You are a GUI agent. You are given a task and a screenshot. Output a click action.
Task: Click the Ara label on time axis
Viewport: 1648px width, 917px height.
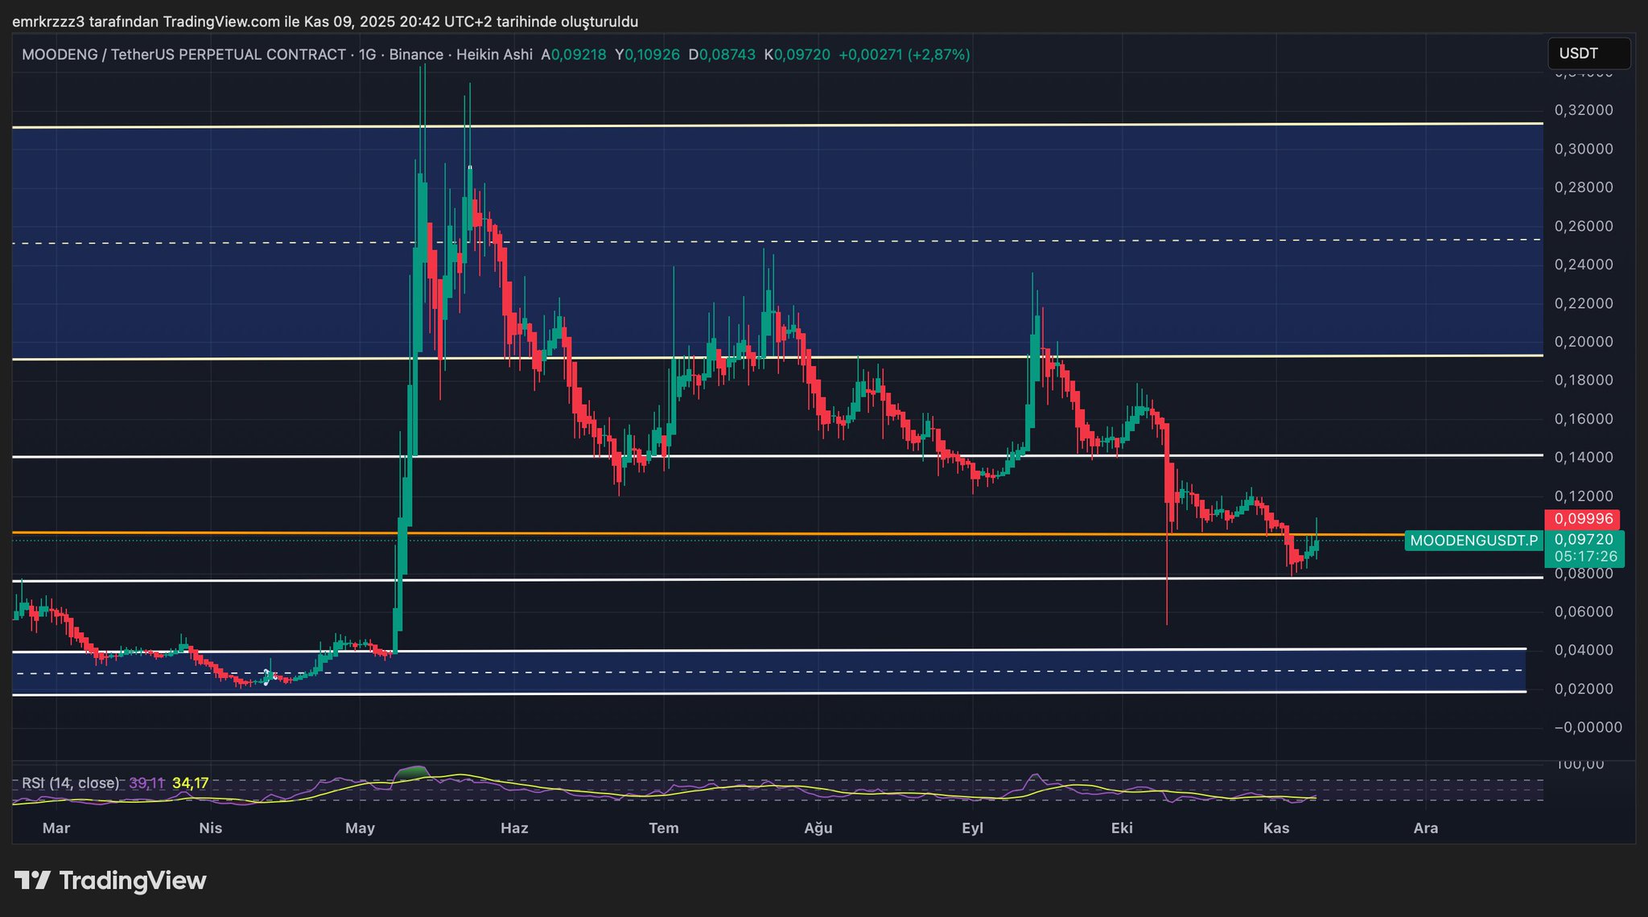[x=1425, y=828]
